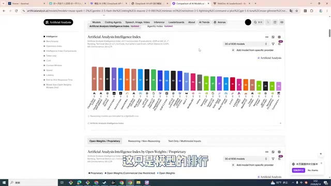331x186 pixels.
Task: Show hidden icons in the system tray
Action: point(293,182)
